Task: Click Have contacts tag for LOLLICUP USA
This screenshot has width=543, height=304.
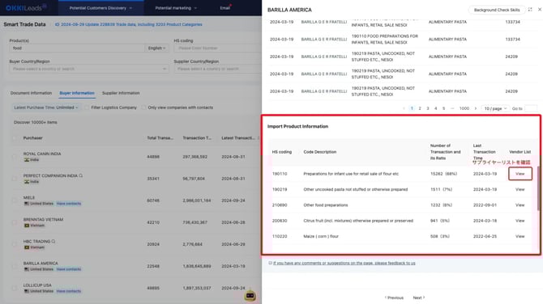Action: [69, 291]
